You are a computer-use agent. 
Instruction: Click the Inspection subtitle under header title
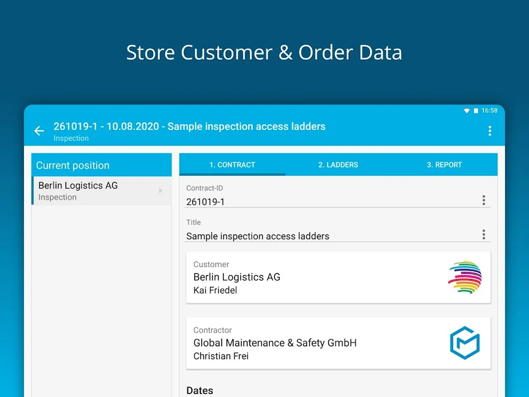(x=71, y=138)
